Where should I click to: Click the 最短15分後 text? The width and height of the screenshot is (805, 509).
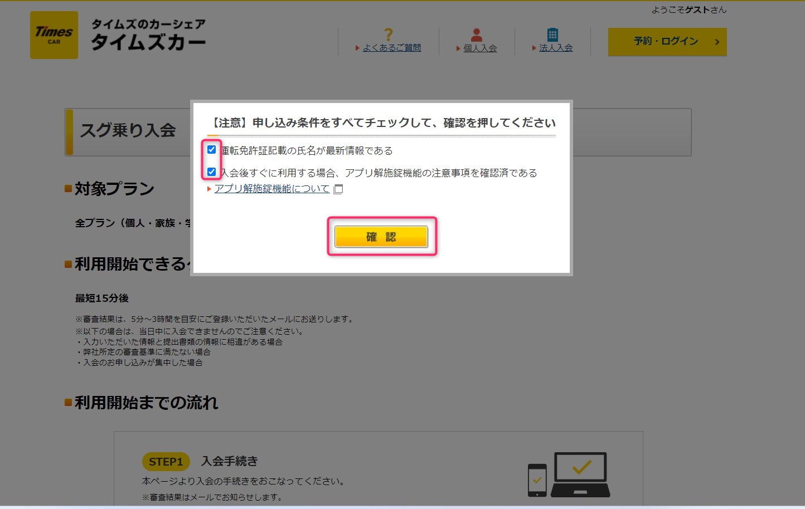[x=102, y=298]
